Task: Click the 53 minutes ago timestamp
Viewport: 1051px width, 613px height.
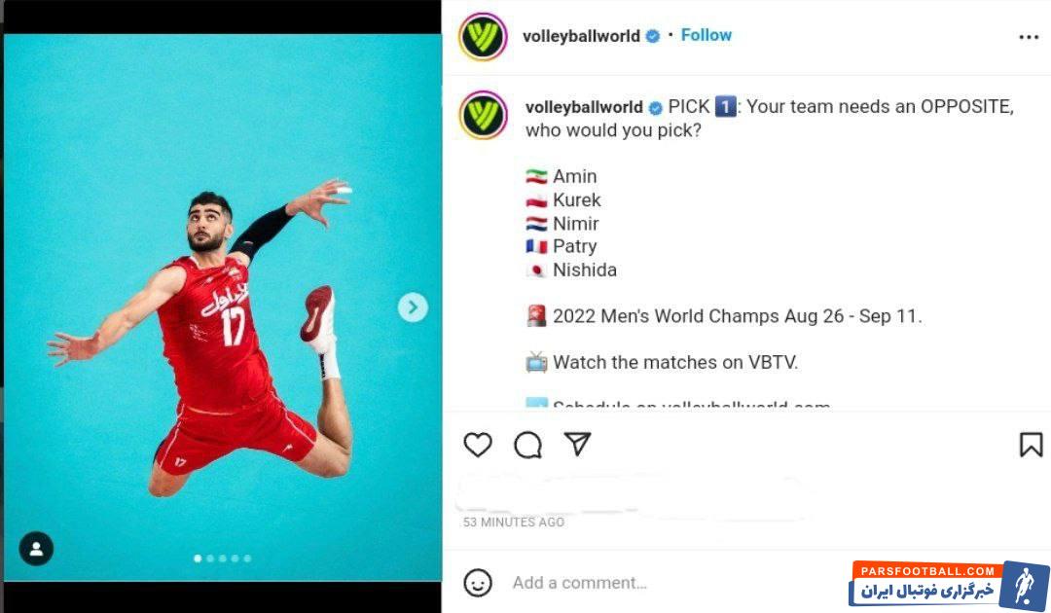Action: (514, 522)
